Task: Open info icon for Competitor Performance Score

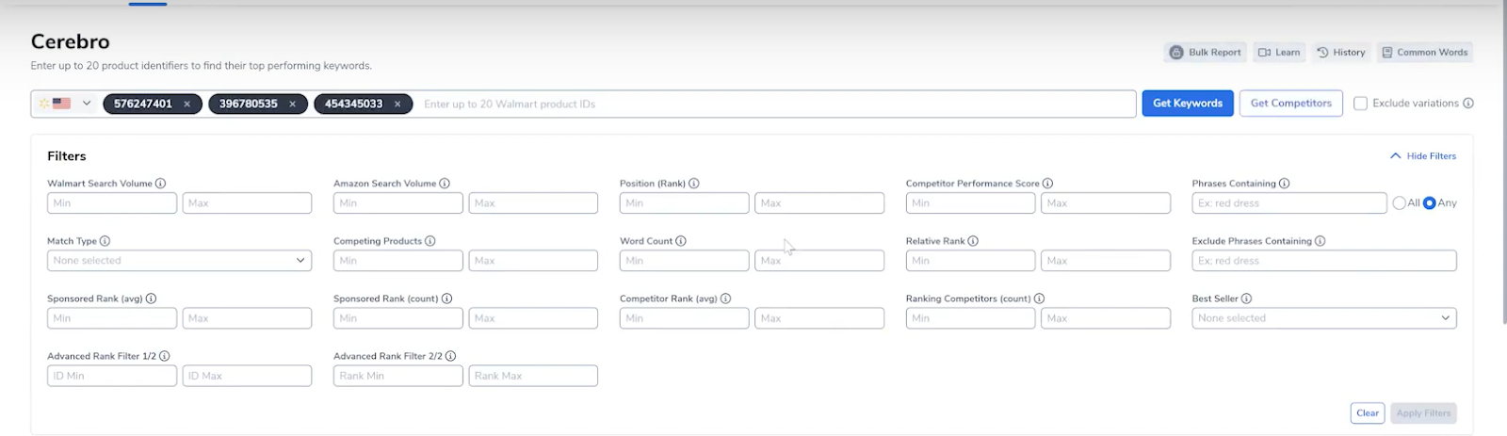Action: tap(1047, 184)
